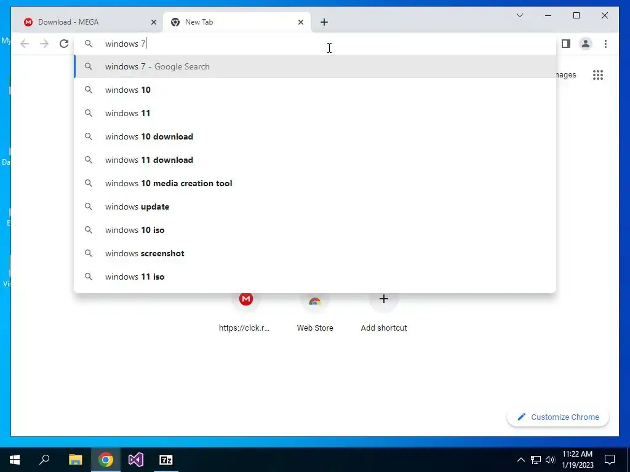Select the 'windows 11 iso' suggestion
630x472 pixels.
(x=315, y=277)
